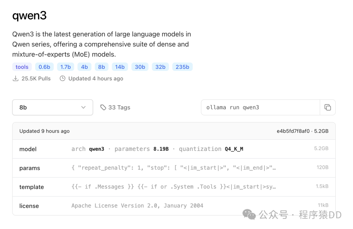353x229 pixels.
Task: Select the tools tag
Action: (x=22, y=67)
